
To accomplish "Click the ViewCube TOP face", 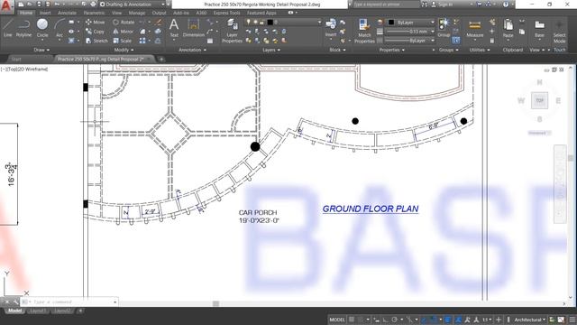I will 539,100.
